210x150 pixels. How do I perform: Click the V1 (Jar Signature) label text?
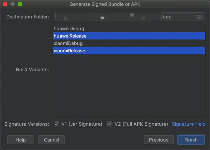82,124
